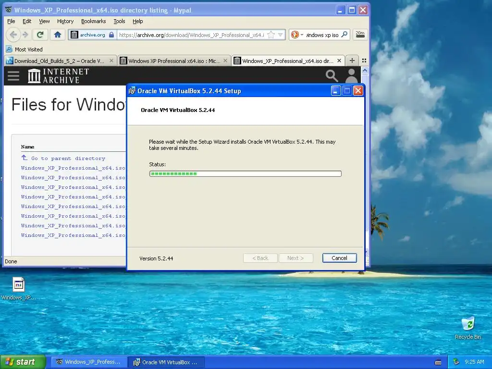Show all tabs grid button
The image size is (492, 369).
(364, 61)
